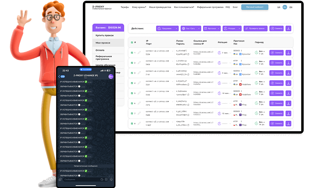This screenshot has width=312, height=188.
Task: Uncheck the checkbox for row 6
Action: (x=132, y=103)
